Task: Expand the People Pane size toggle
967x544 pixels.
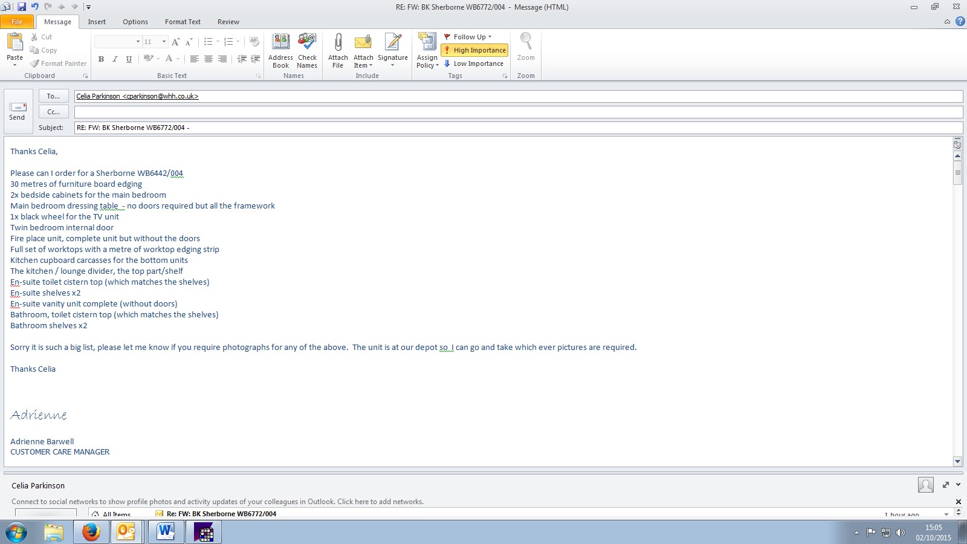Action: (x=946, y=485)
